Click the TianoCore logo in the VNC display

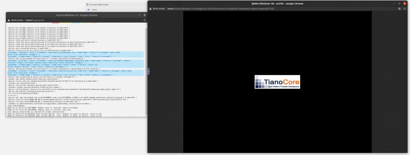pos(277,82)
